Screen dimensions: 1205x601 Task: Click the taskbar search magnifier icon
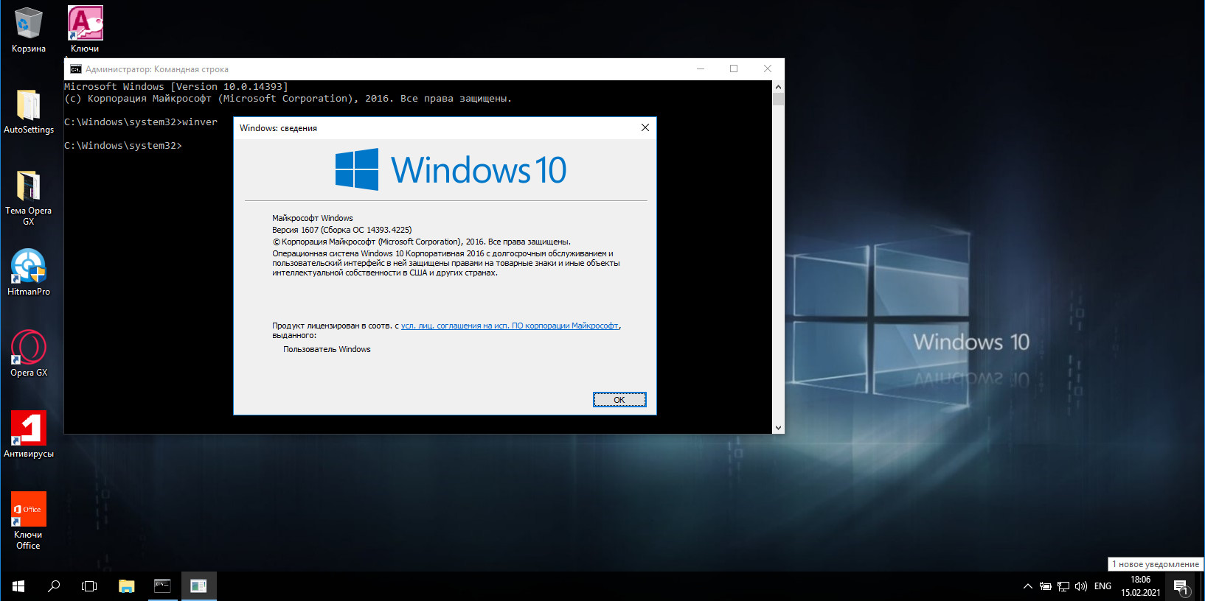54,586
